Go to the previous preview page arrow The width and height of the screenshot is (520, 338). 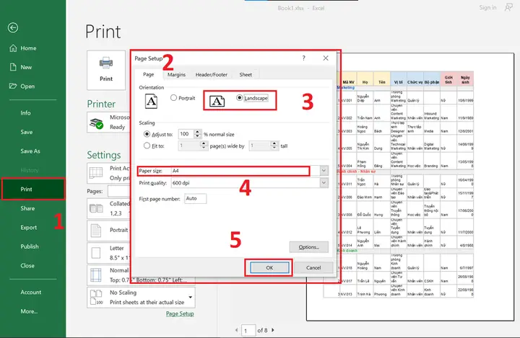pyautogui.click(x=236, y=330)
